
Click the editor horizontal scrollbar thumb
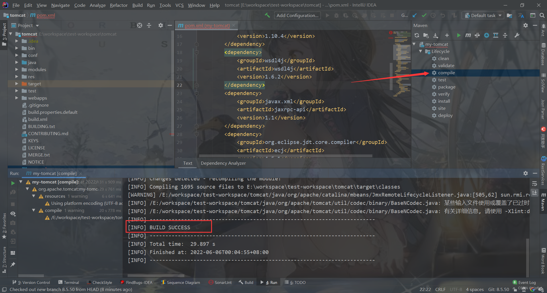click(x=286, y=156)
